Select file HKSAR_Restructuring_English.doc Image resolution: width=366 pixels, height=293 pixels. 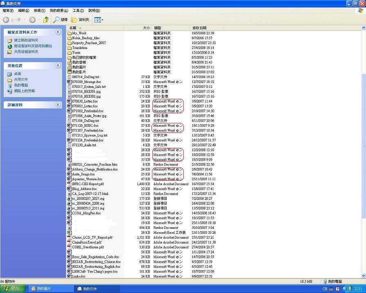pyautogui.click(x=96, y=266)
